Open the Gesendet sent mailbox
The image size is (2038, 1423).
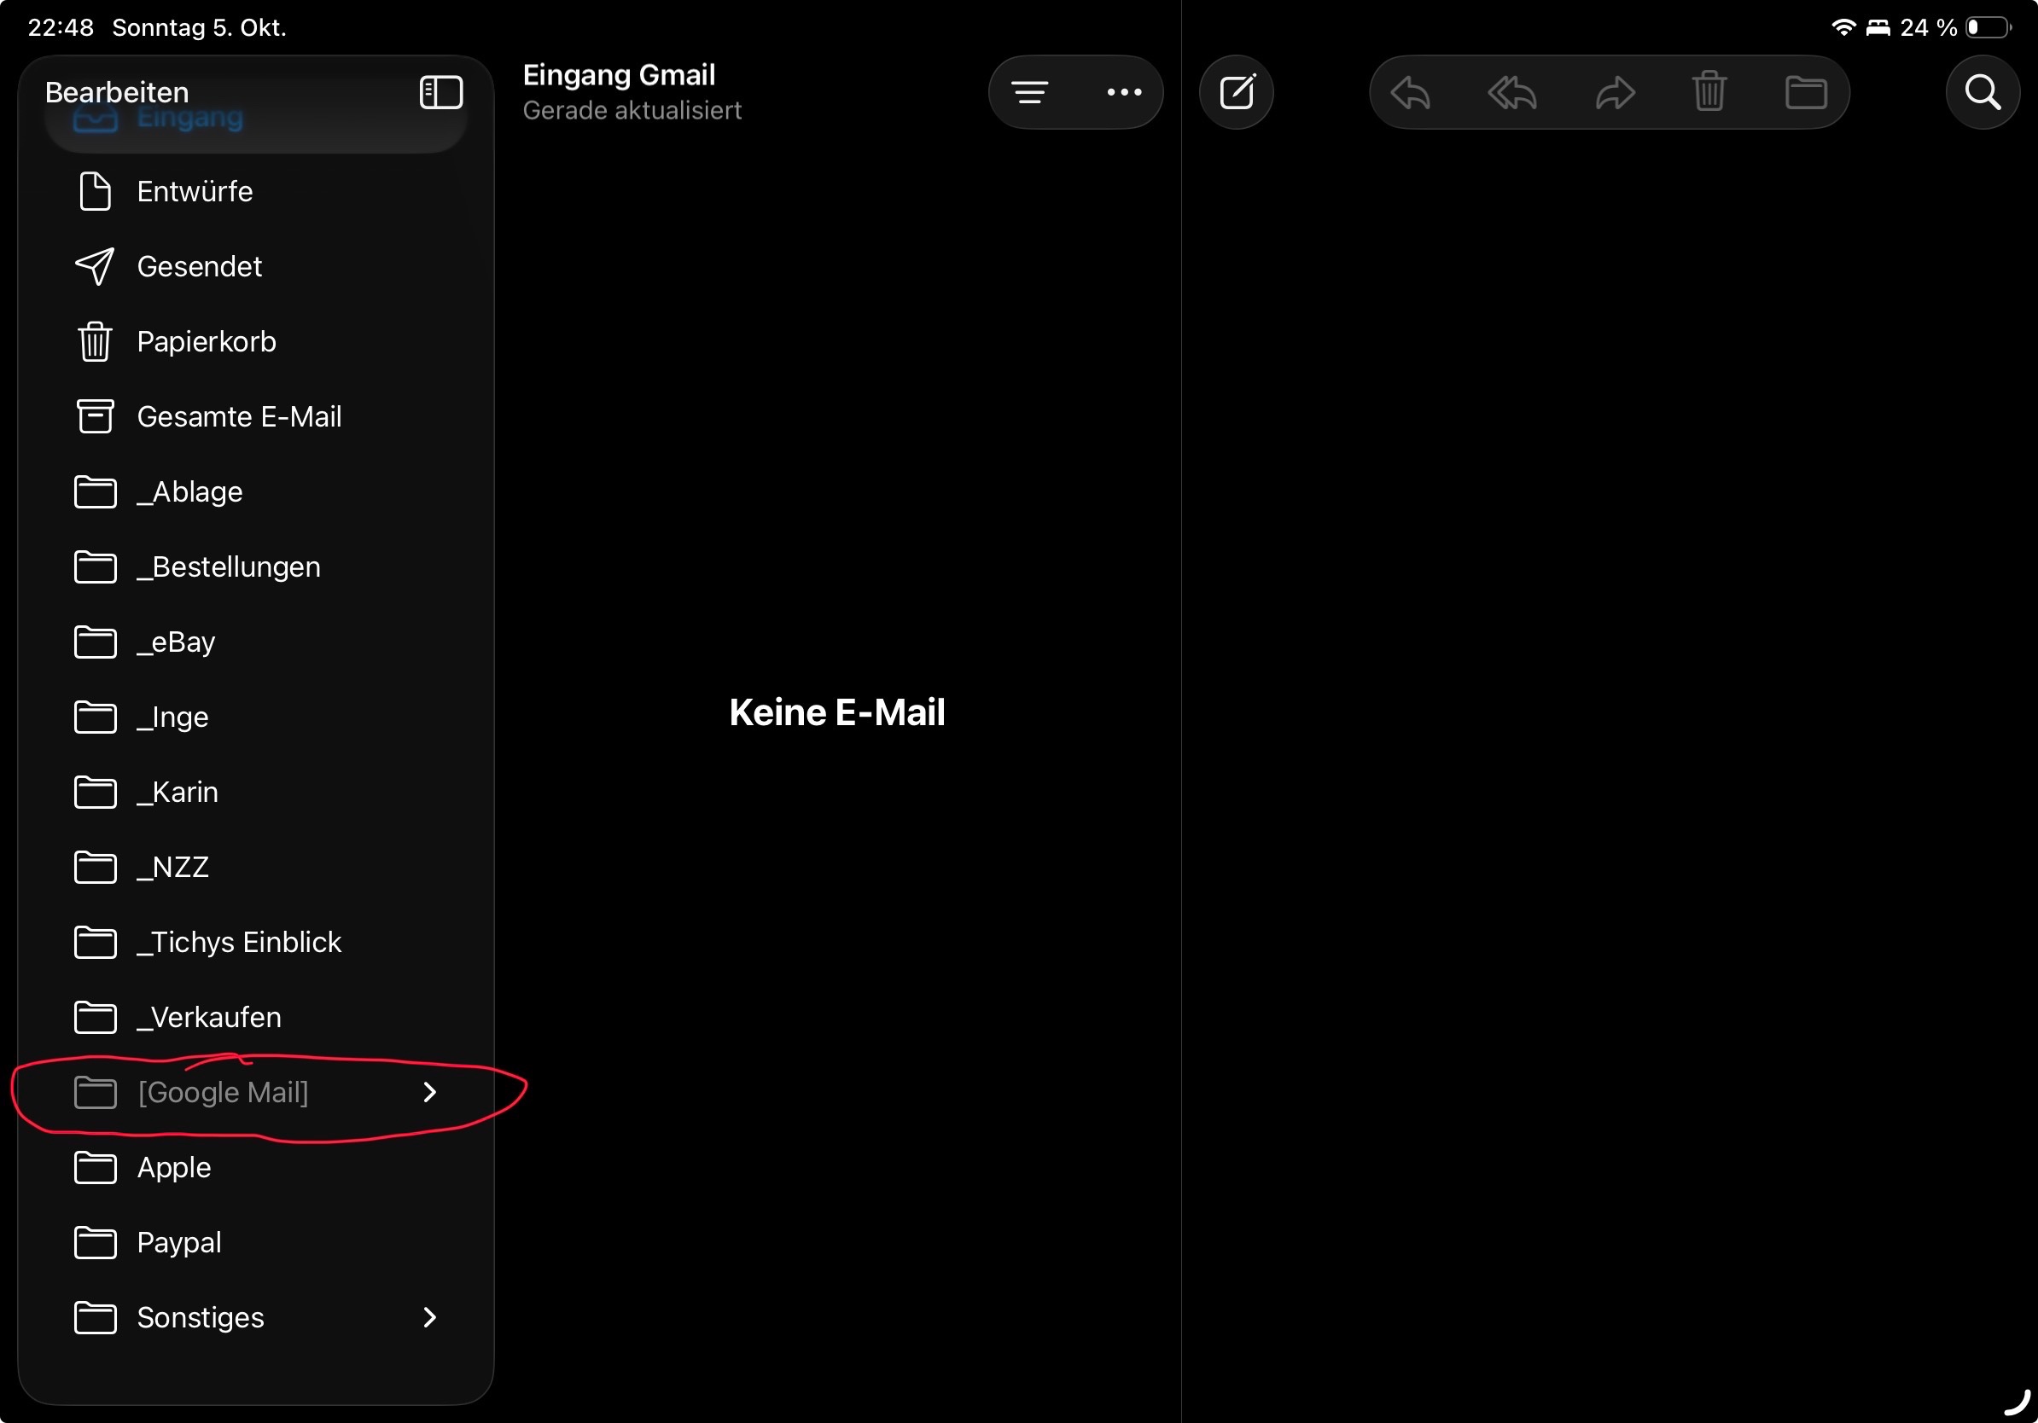(199, 267)
